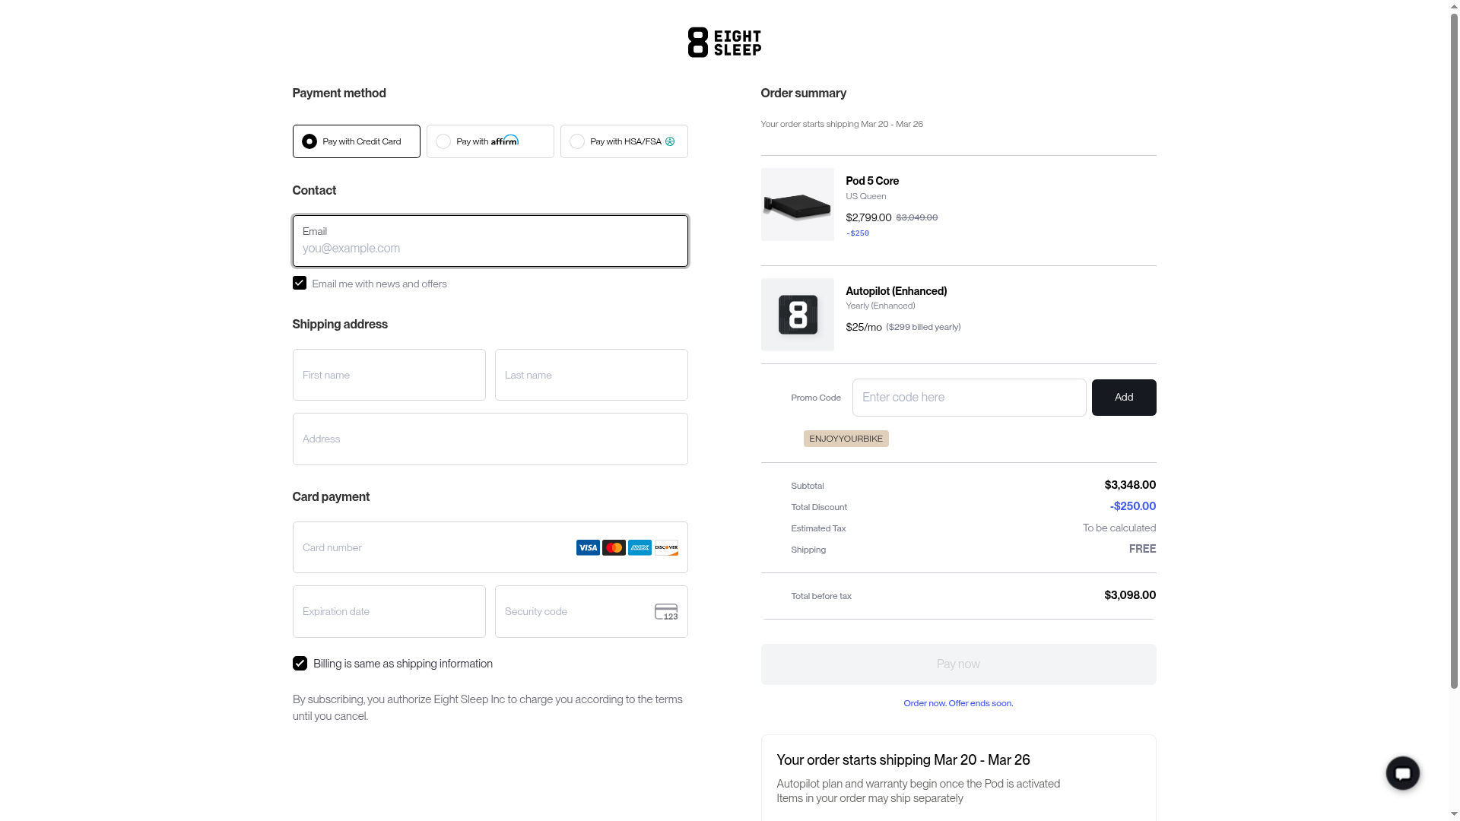The width and height of the screenshot is (1460, 821).
Task: Click the Pay now button
Action: [958, 664]
